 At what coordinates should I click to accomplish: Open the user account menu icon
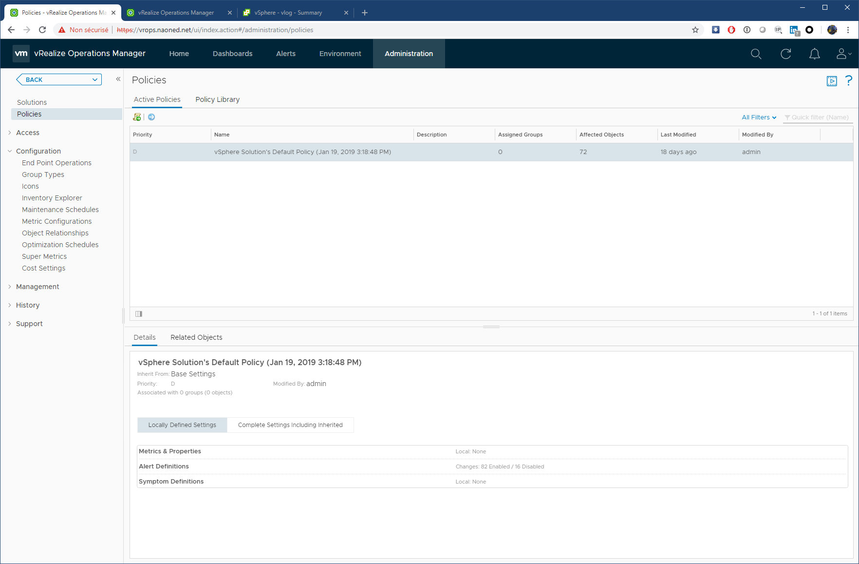843,54
